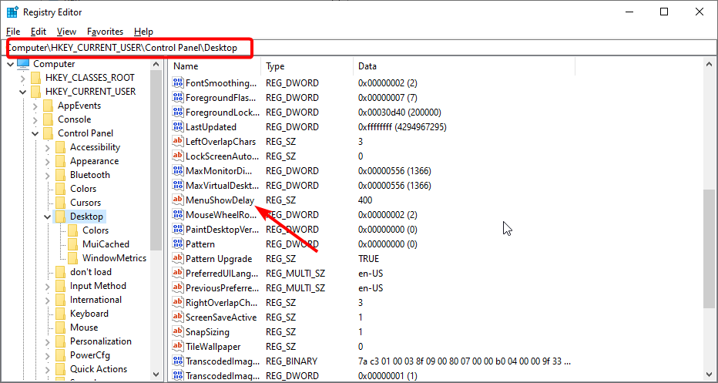The height and width of the screenshot is (383, 718).
Task: Click the TileWallpaper string icon
Action: 178,347
